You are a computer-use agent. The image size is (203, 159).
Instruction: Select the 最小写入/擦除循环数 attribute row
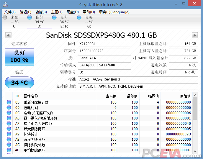point(99,118)
